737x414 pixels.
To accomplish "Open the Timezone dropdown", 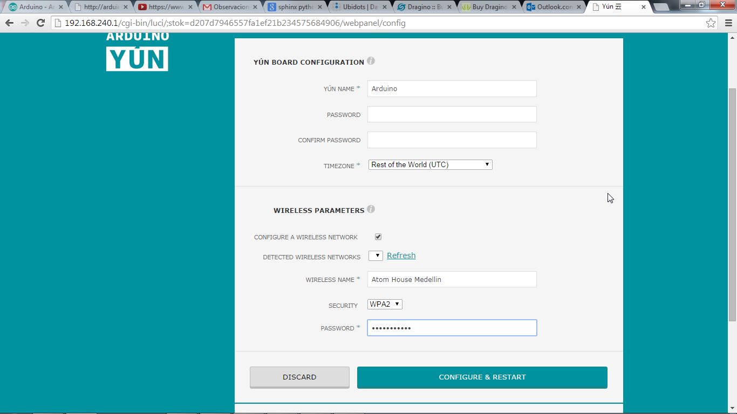I will tap(430, 164).
